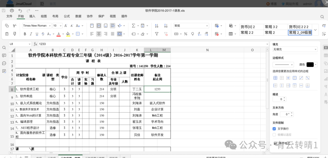328x158 pixels.
Task: Open the 插入 (Insert) ribbon tab
Action: 32,16
